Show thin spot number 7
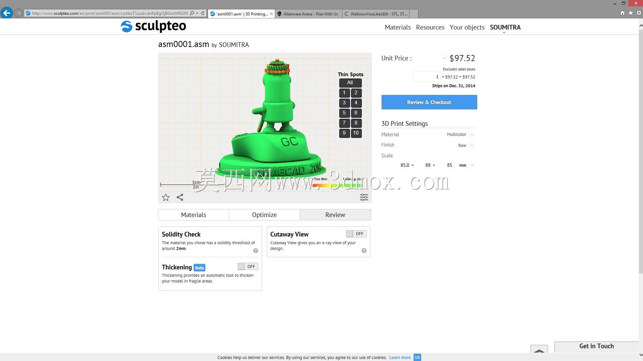The width and height of the screenshot is (643, 361). (344, 123)
